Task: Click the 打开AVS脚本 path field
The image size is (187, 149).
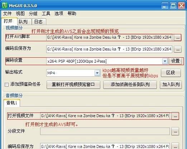Action: point(109,38)
